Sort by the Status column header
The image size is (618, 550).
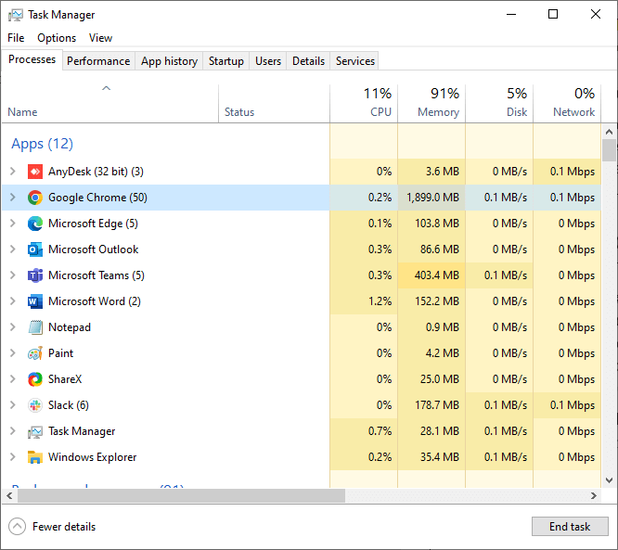(x=275, y=103)
